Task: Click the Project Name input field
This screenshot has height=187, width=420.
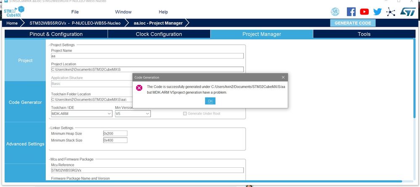Action: (x=147, y=56)
